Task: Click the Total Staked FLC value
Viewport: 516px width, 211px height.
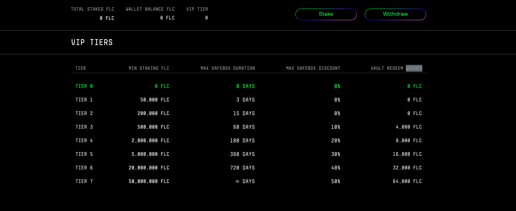Action: (107, 18)
